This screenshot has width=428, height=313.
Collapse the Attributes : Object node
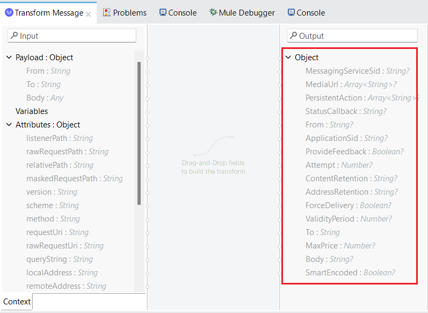pyautogui.click(x=9, y=125)
